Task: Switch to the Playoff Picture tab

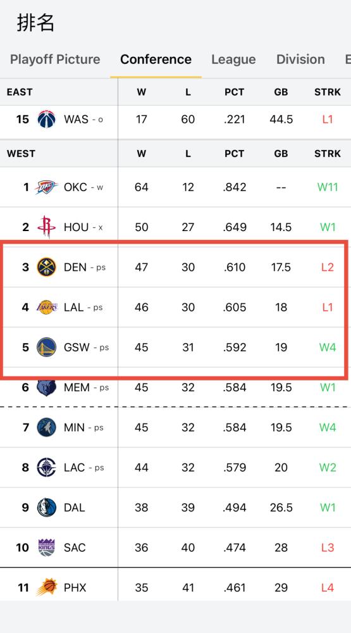Action: tap(55, 60)
